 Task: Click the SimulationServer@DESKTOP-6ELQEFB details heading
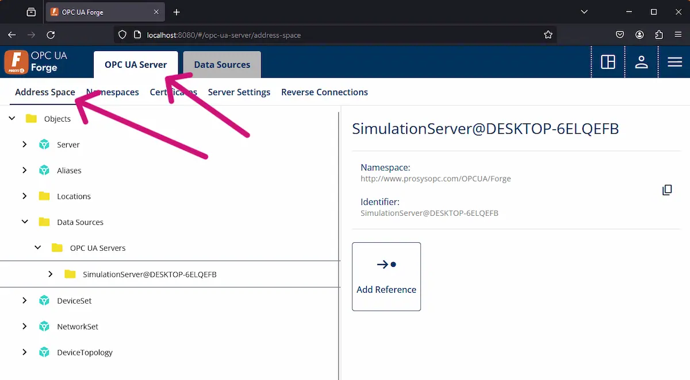485,129
